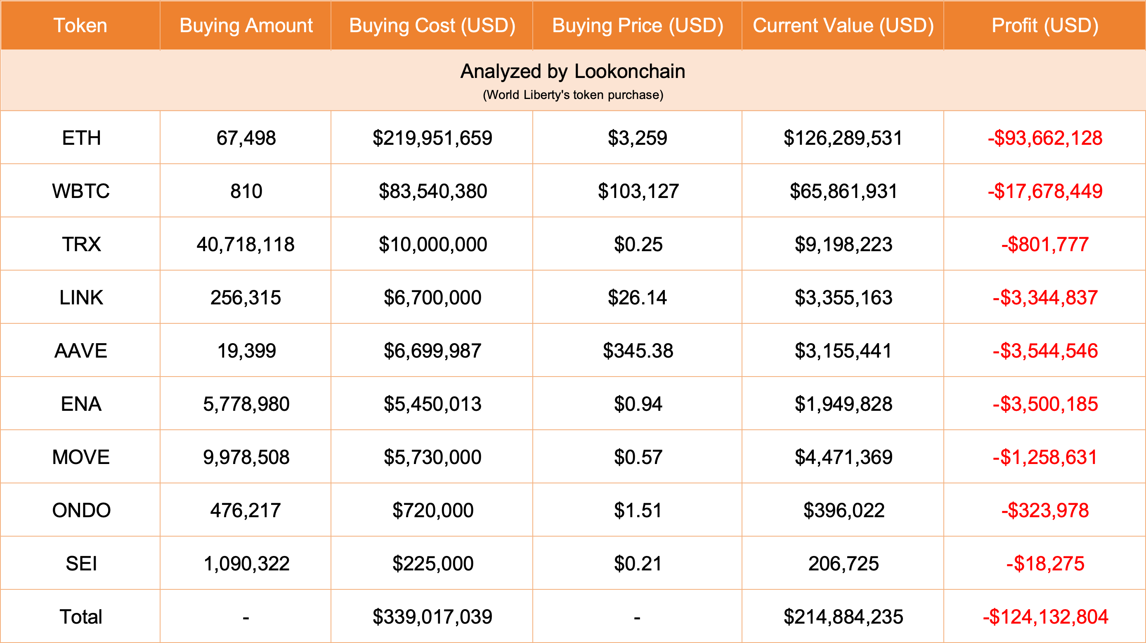Select total profit -$124,132,804
This screenshot has width=1146, height=643.
[1044, 617]
